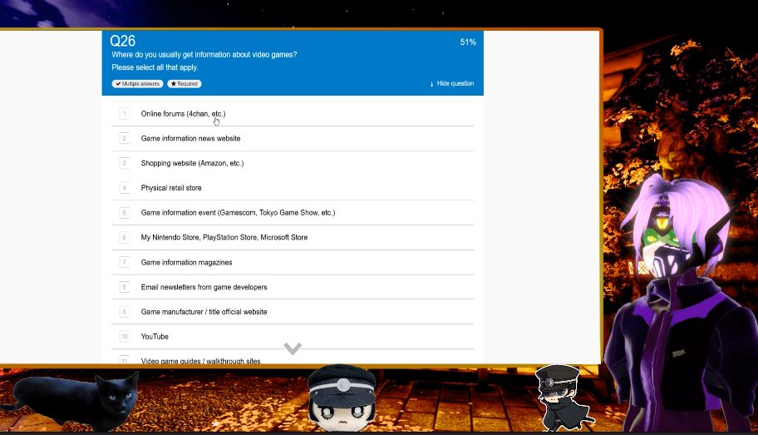Screen dimensions: 758x435
Task: Choose 'Shopping website (Amazon, etc.)' answer text
Action: click(x=192, y=163)
